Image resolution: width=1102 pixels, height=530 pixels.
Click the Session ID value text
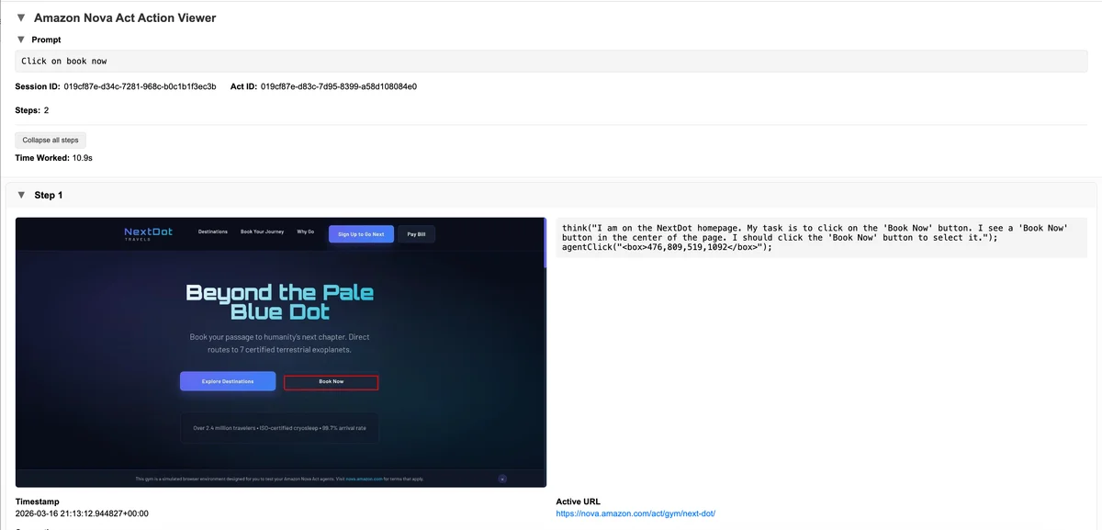[140, 86]
